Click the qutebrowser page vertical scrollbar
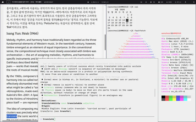Image resolution: width=196 pixels, height=122 pixels. pyautogui.click(x=105, y=42)
